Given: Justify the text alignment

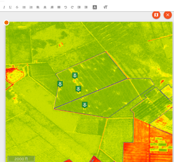Looking at the screenshot, I should pyautogui.click(x=59, y=7).
